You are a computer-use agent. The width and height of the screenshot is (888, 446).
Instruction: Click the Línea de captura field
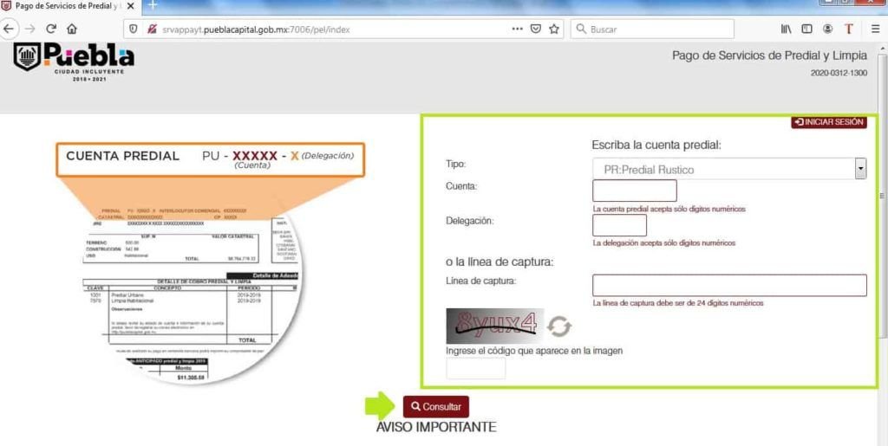tap(729, 285)
